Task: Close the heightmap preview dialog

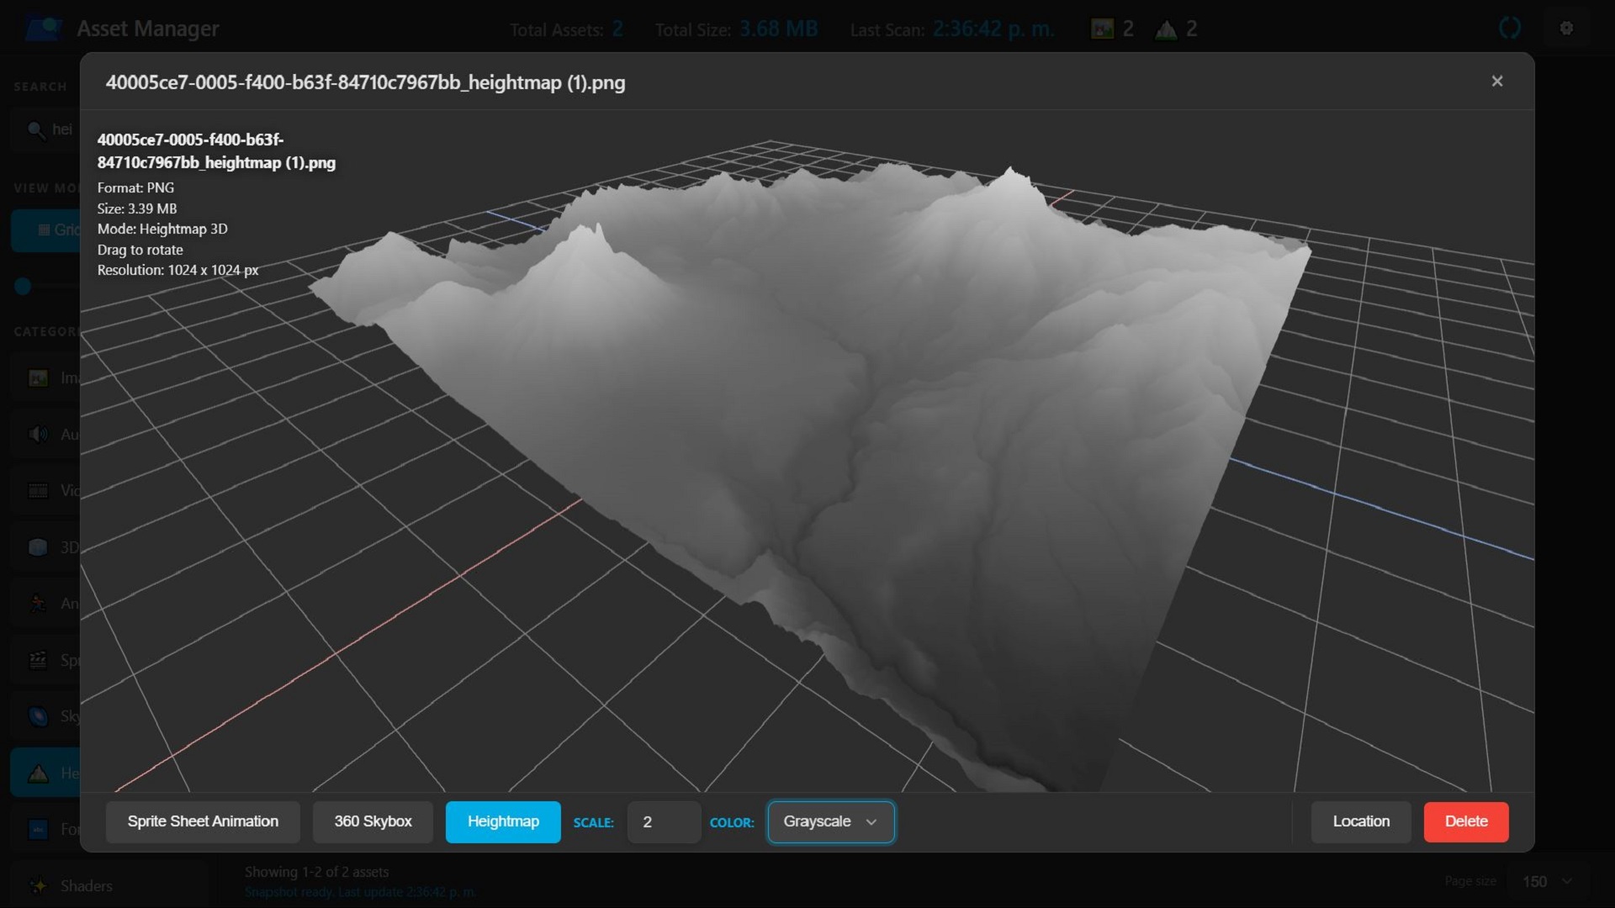Action: [1496, 82]
